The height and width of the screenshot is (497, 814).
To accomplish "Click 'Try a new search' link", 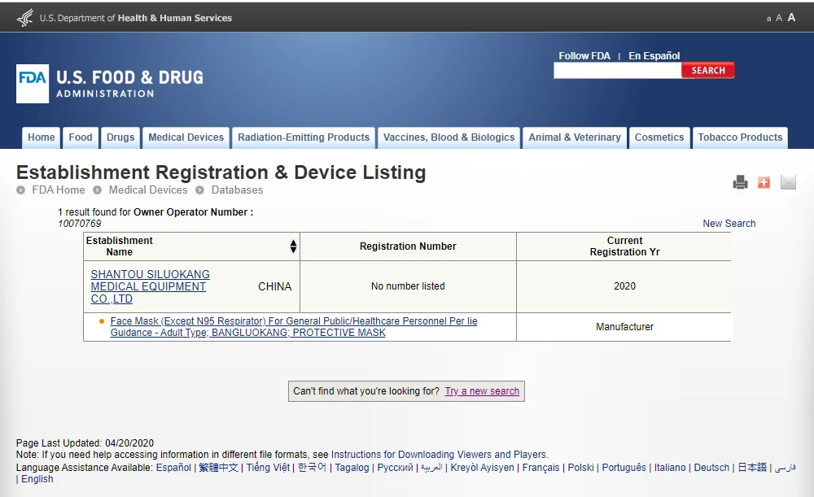I will pyautogui.click(x=482, y=391).
